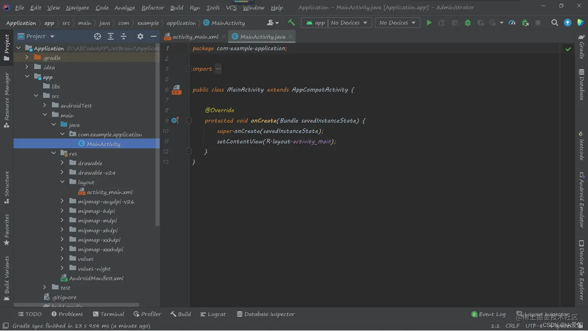Toggle the Structure tool window

point(7,187)
